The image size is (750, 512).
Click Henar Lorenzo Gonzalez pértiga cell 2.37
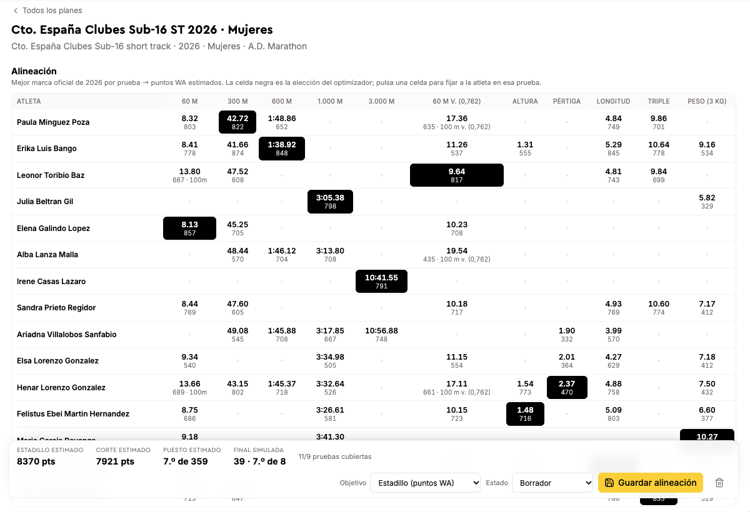tap(567, 387)
